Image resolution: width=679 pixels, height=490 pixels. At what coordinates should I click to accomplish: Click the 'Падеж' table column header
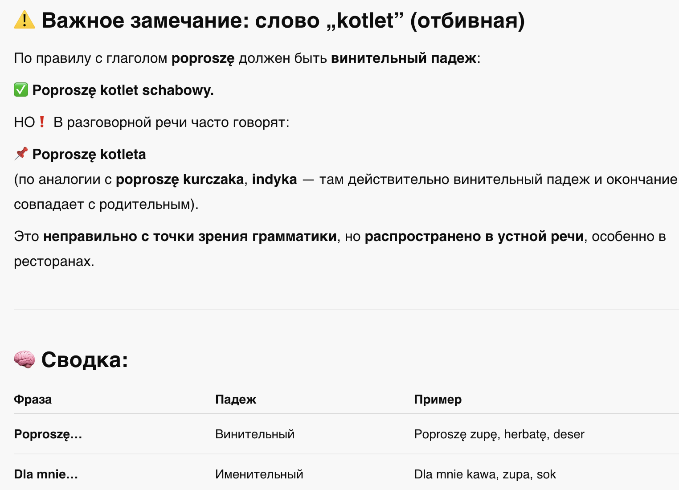(x=236, y=399)
